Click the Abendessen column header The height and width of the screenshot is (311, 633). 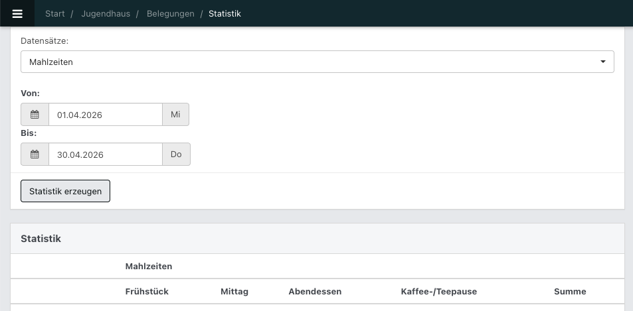(315, 291)
